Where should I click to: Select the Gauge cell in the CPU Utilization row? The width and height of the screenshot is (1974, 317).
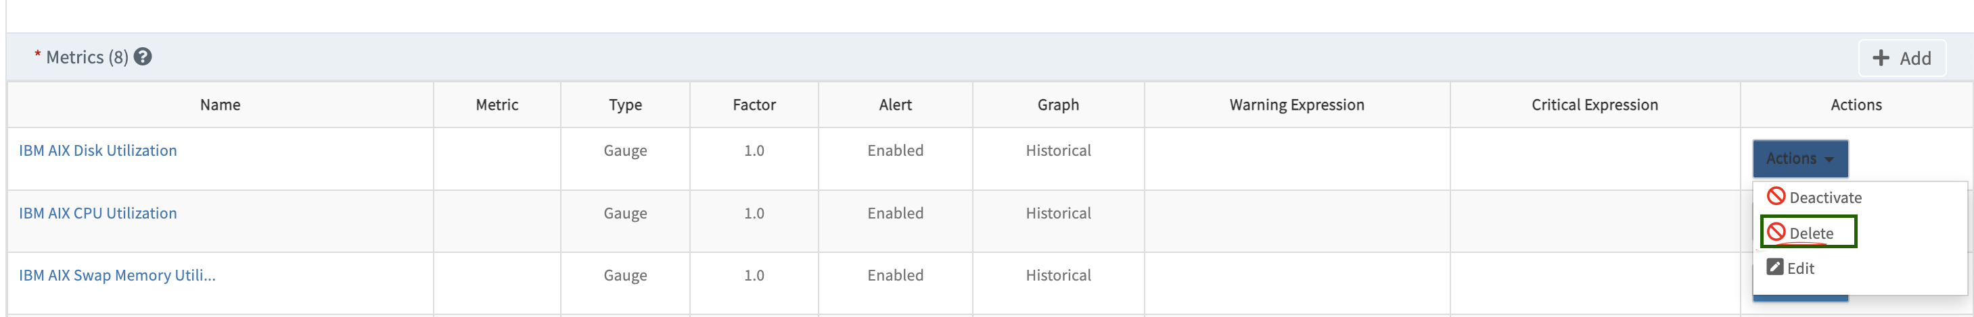[625, 213]
